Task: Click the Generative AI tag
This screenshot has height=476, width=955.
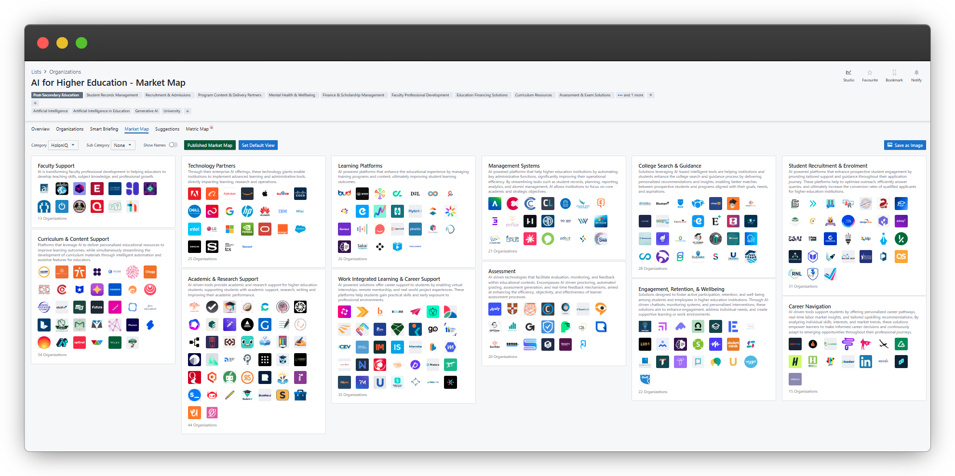Action: [x=147, y=111]
